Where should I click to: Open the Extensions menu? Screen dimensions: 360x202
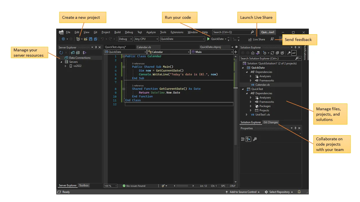coord(177,32)
